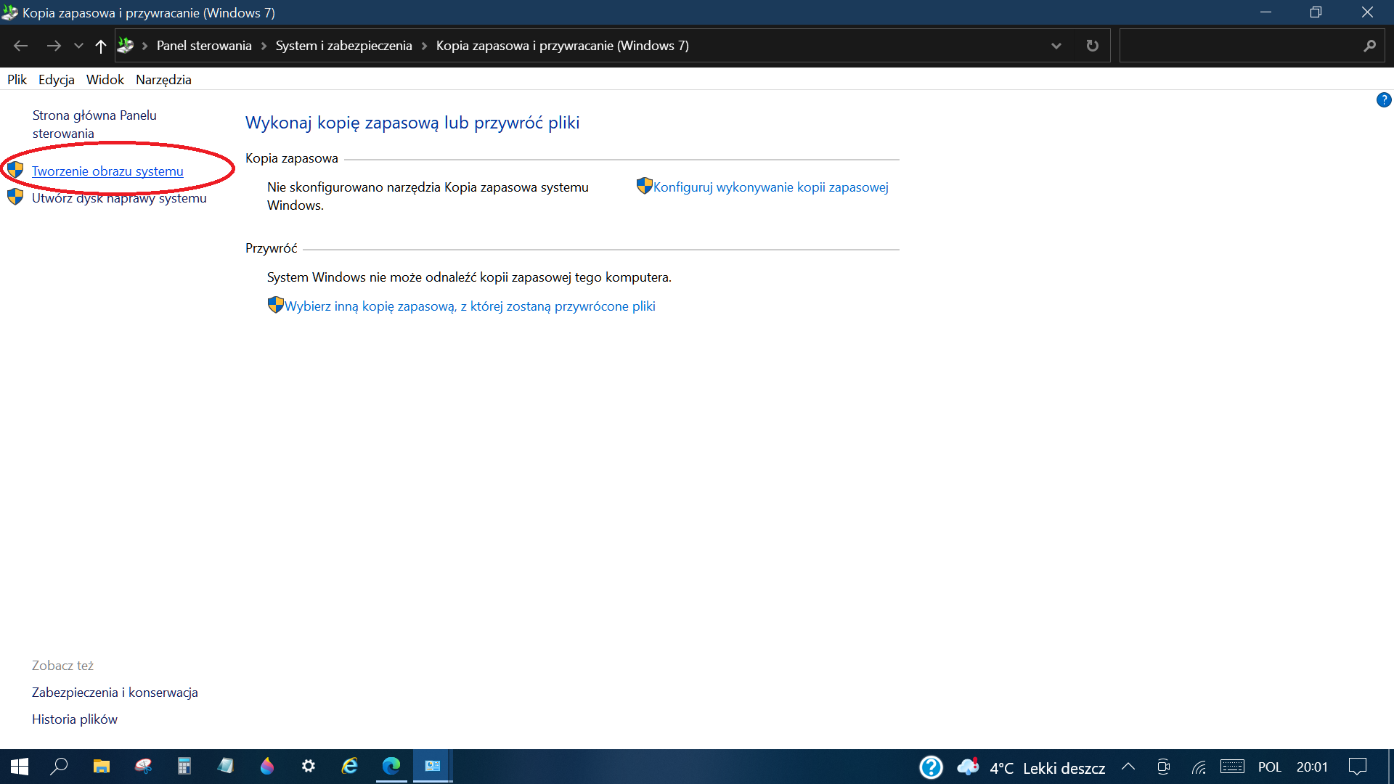Open Windows Settings from the taskbar
1394x784 pixels.
[x=308, y=766]
